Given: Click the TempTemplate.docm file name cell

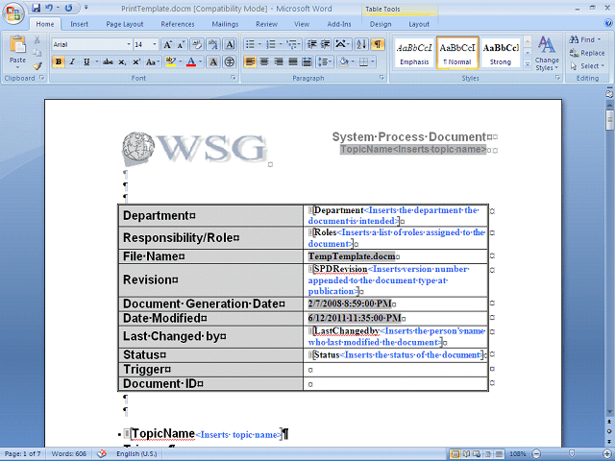Looking at the screenshot, I should point(395,256).
